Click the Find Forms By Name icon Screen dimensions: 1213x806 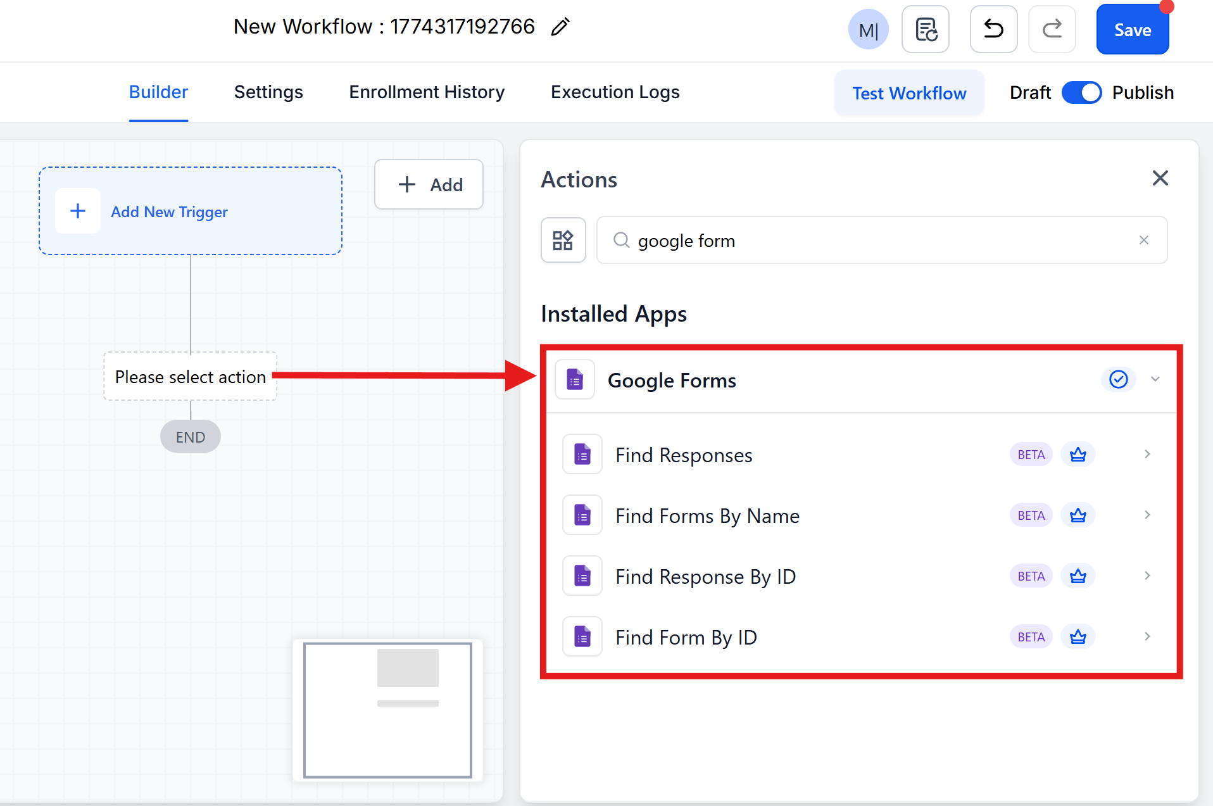[x=582, y=515]
